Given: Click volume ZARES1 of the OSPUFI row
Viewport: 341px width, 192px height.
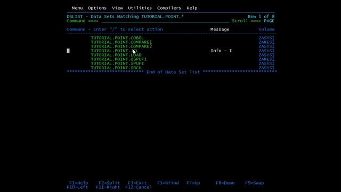Looking at the screenshot, I should click(x=266, y=59).
